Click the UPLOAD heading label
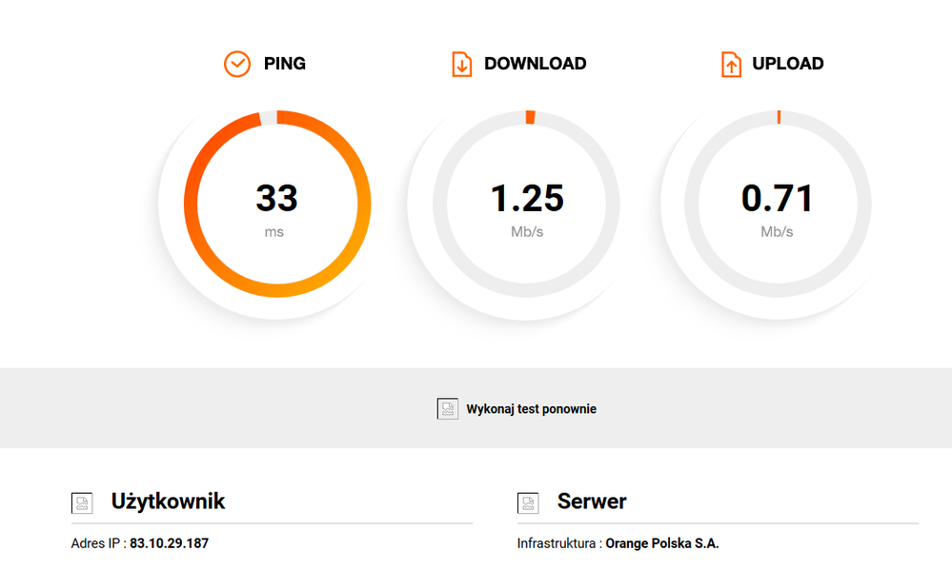Screen dimensions: 952x571 (x=788, y=64)
